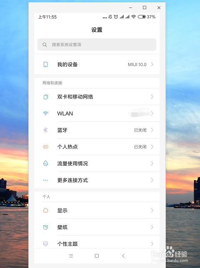
Task: Expand the 我的设备 row chevron
Action: tap(152, 65)
